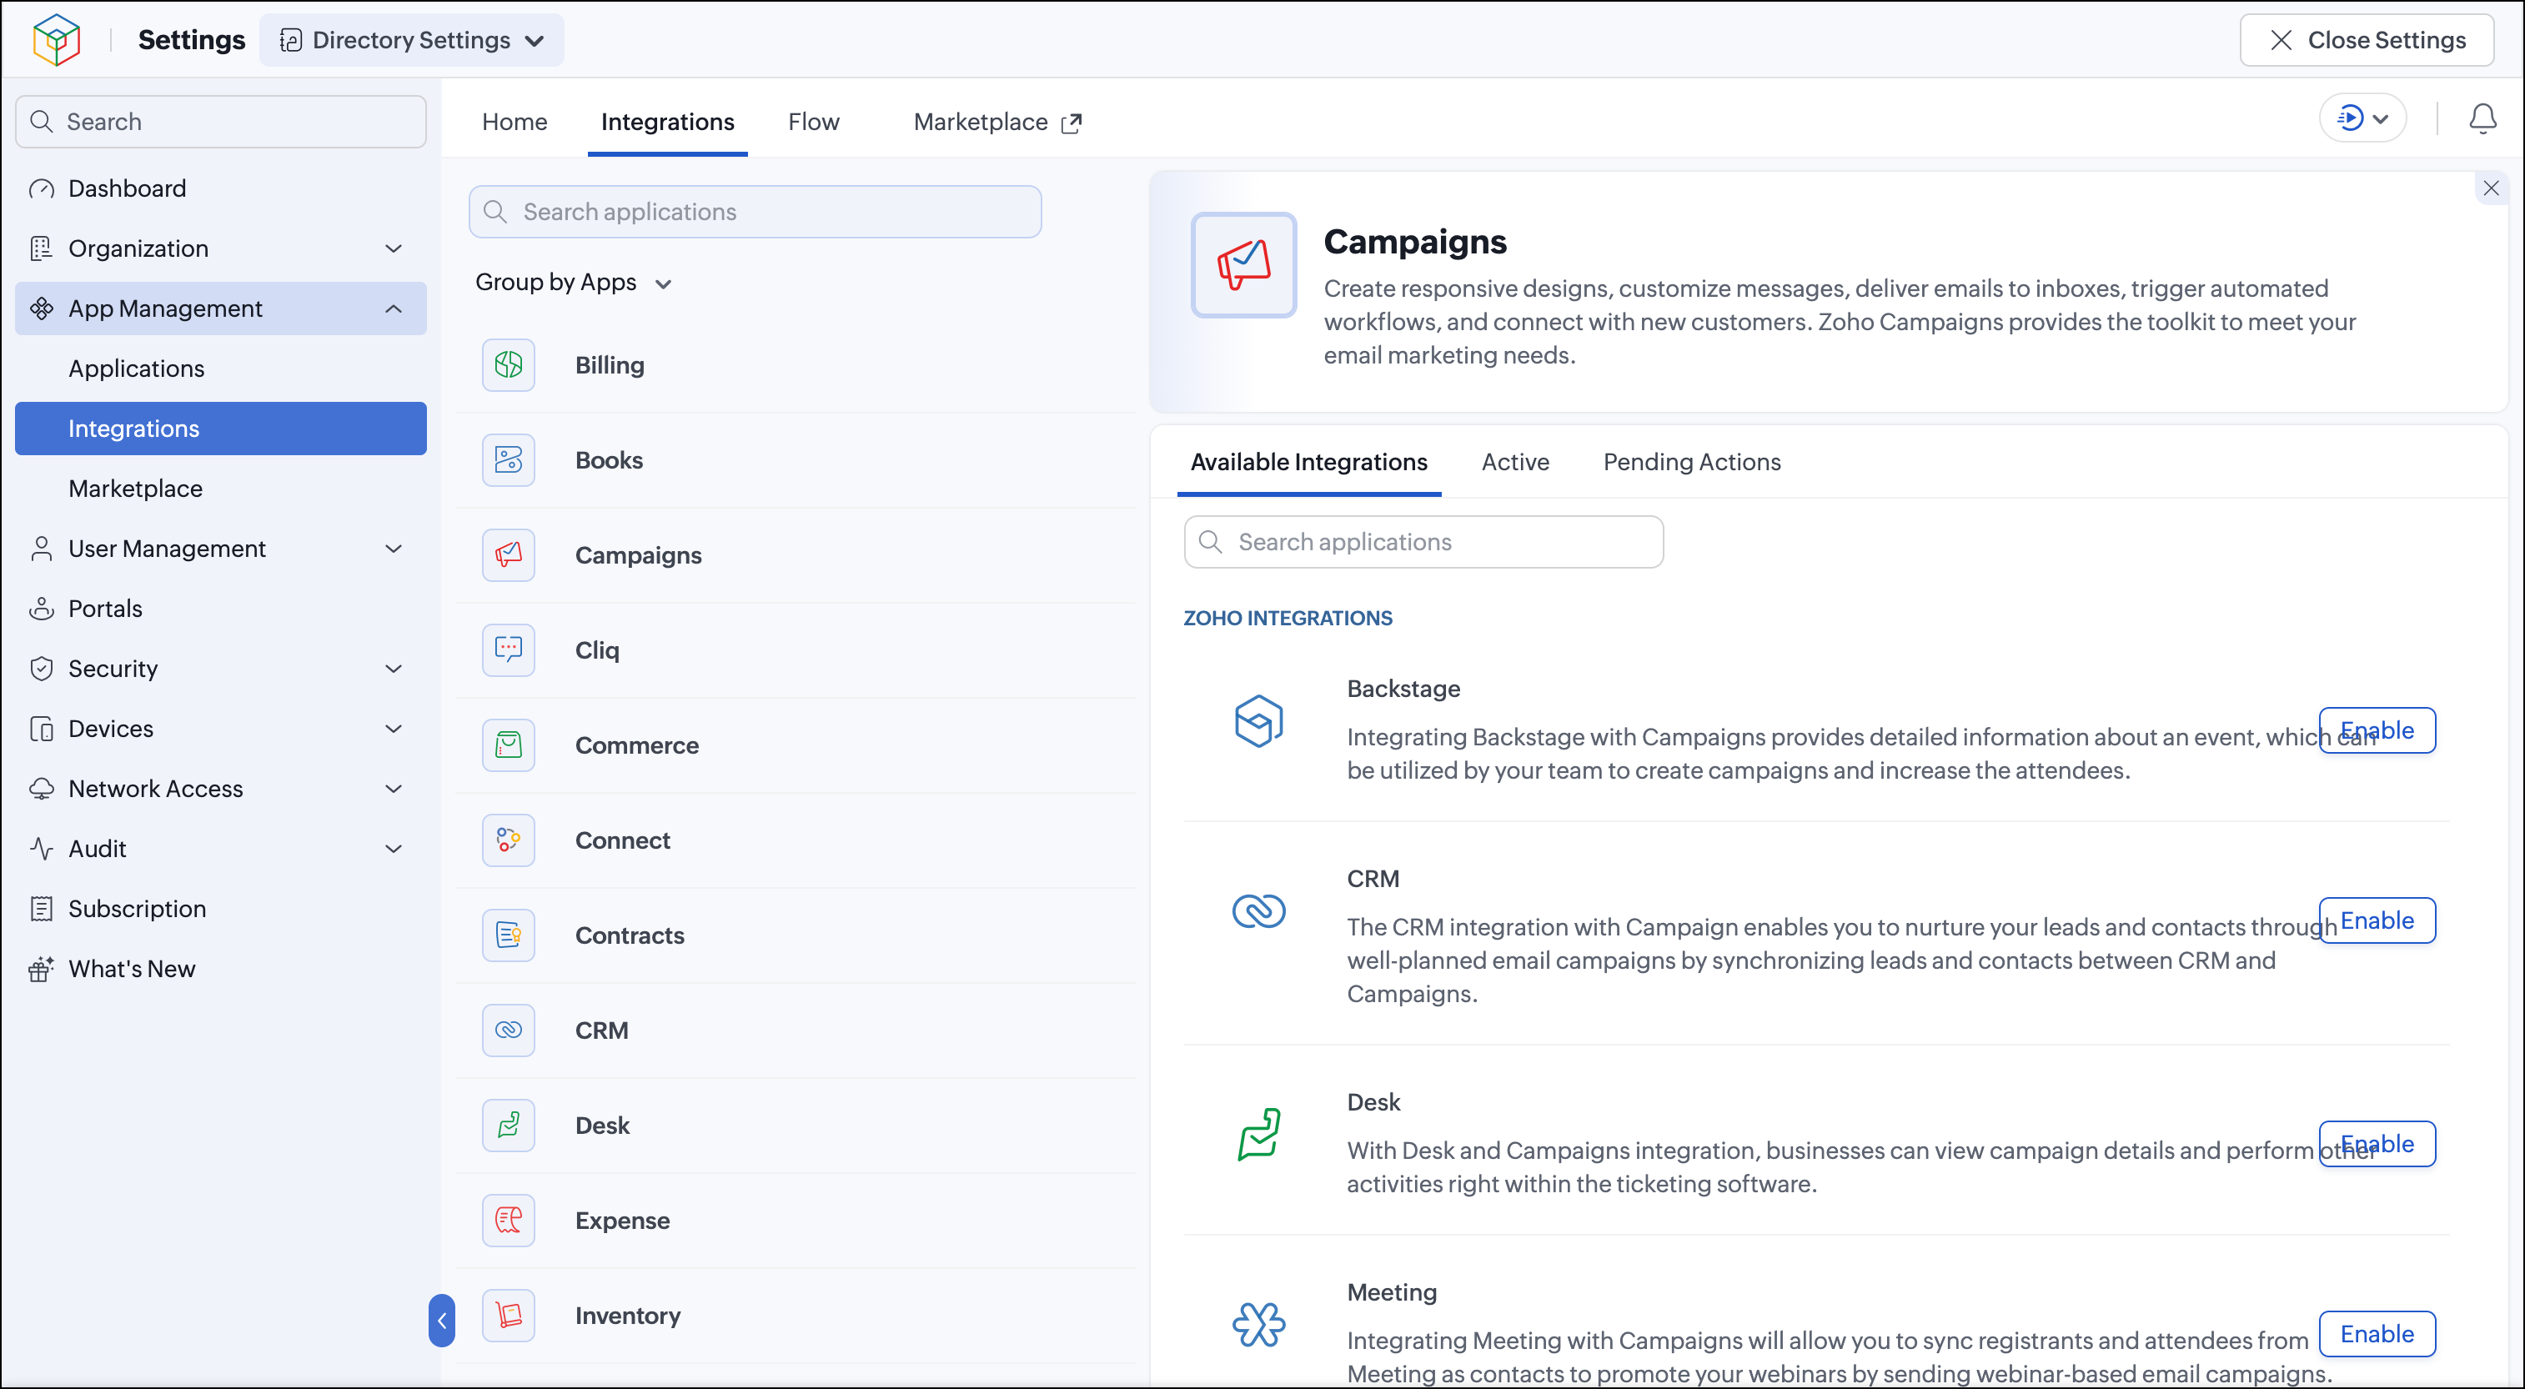This screenshot has width=2525, height=1389.
Task: Click the Backstage integration icon
Action: pyautogui.click(x=1258, y=723)
